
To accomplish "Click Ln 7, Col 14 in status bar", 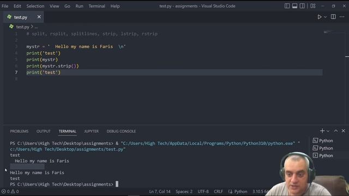I will [x=160, y=191].
